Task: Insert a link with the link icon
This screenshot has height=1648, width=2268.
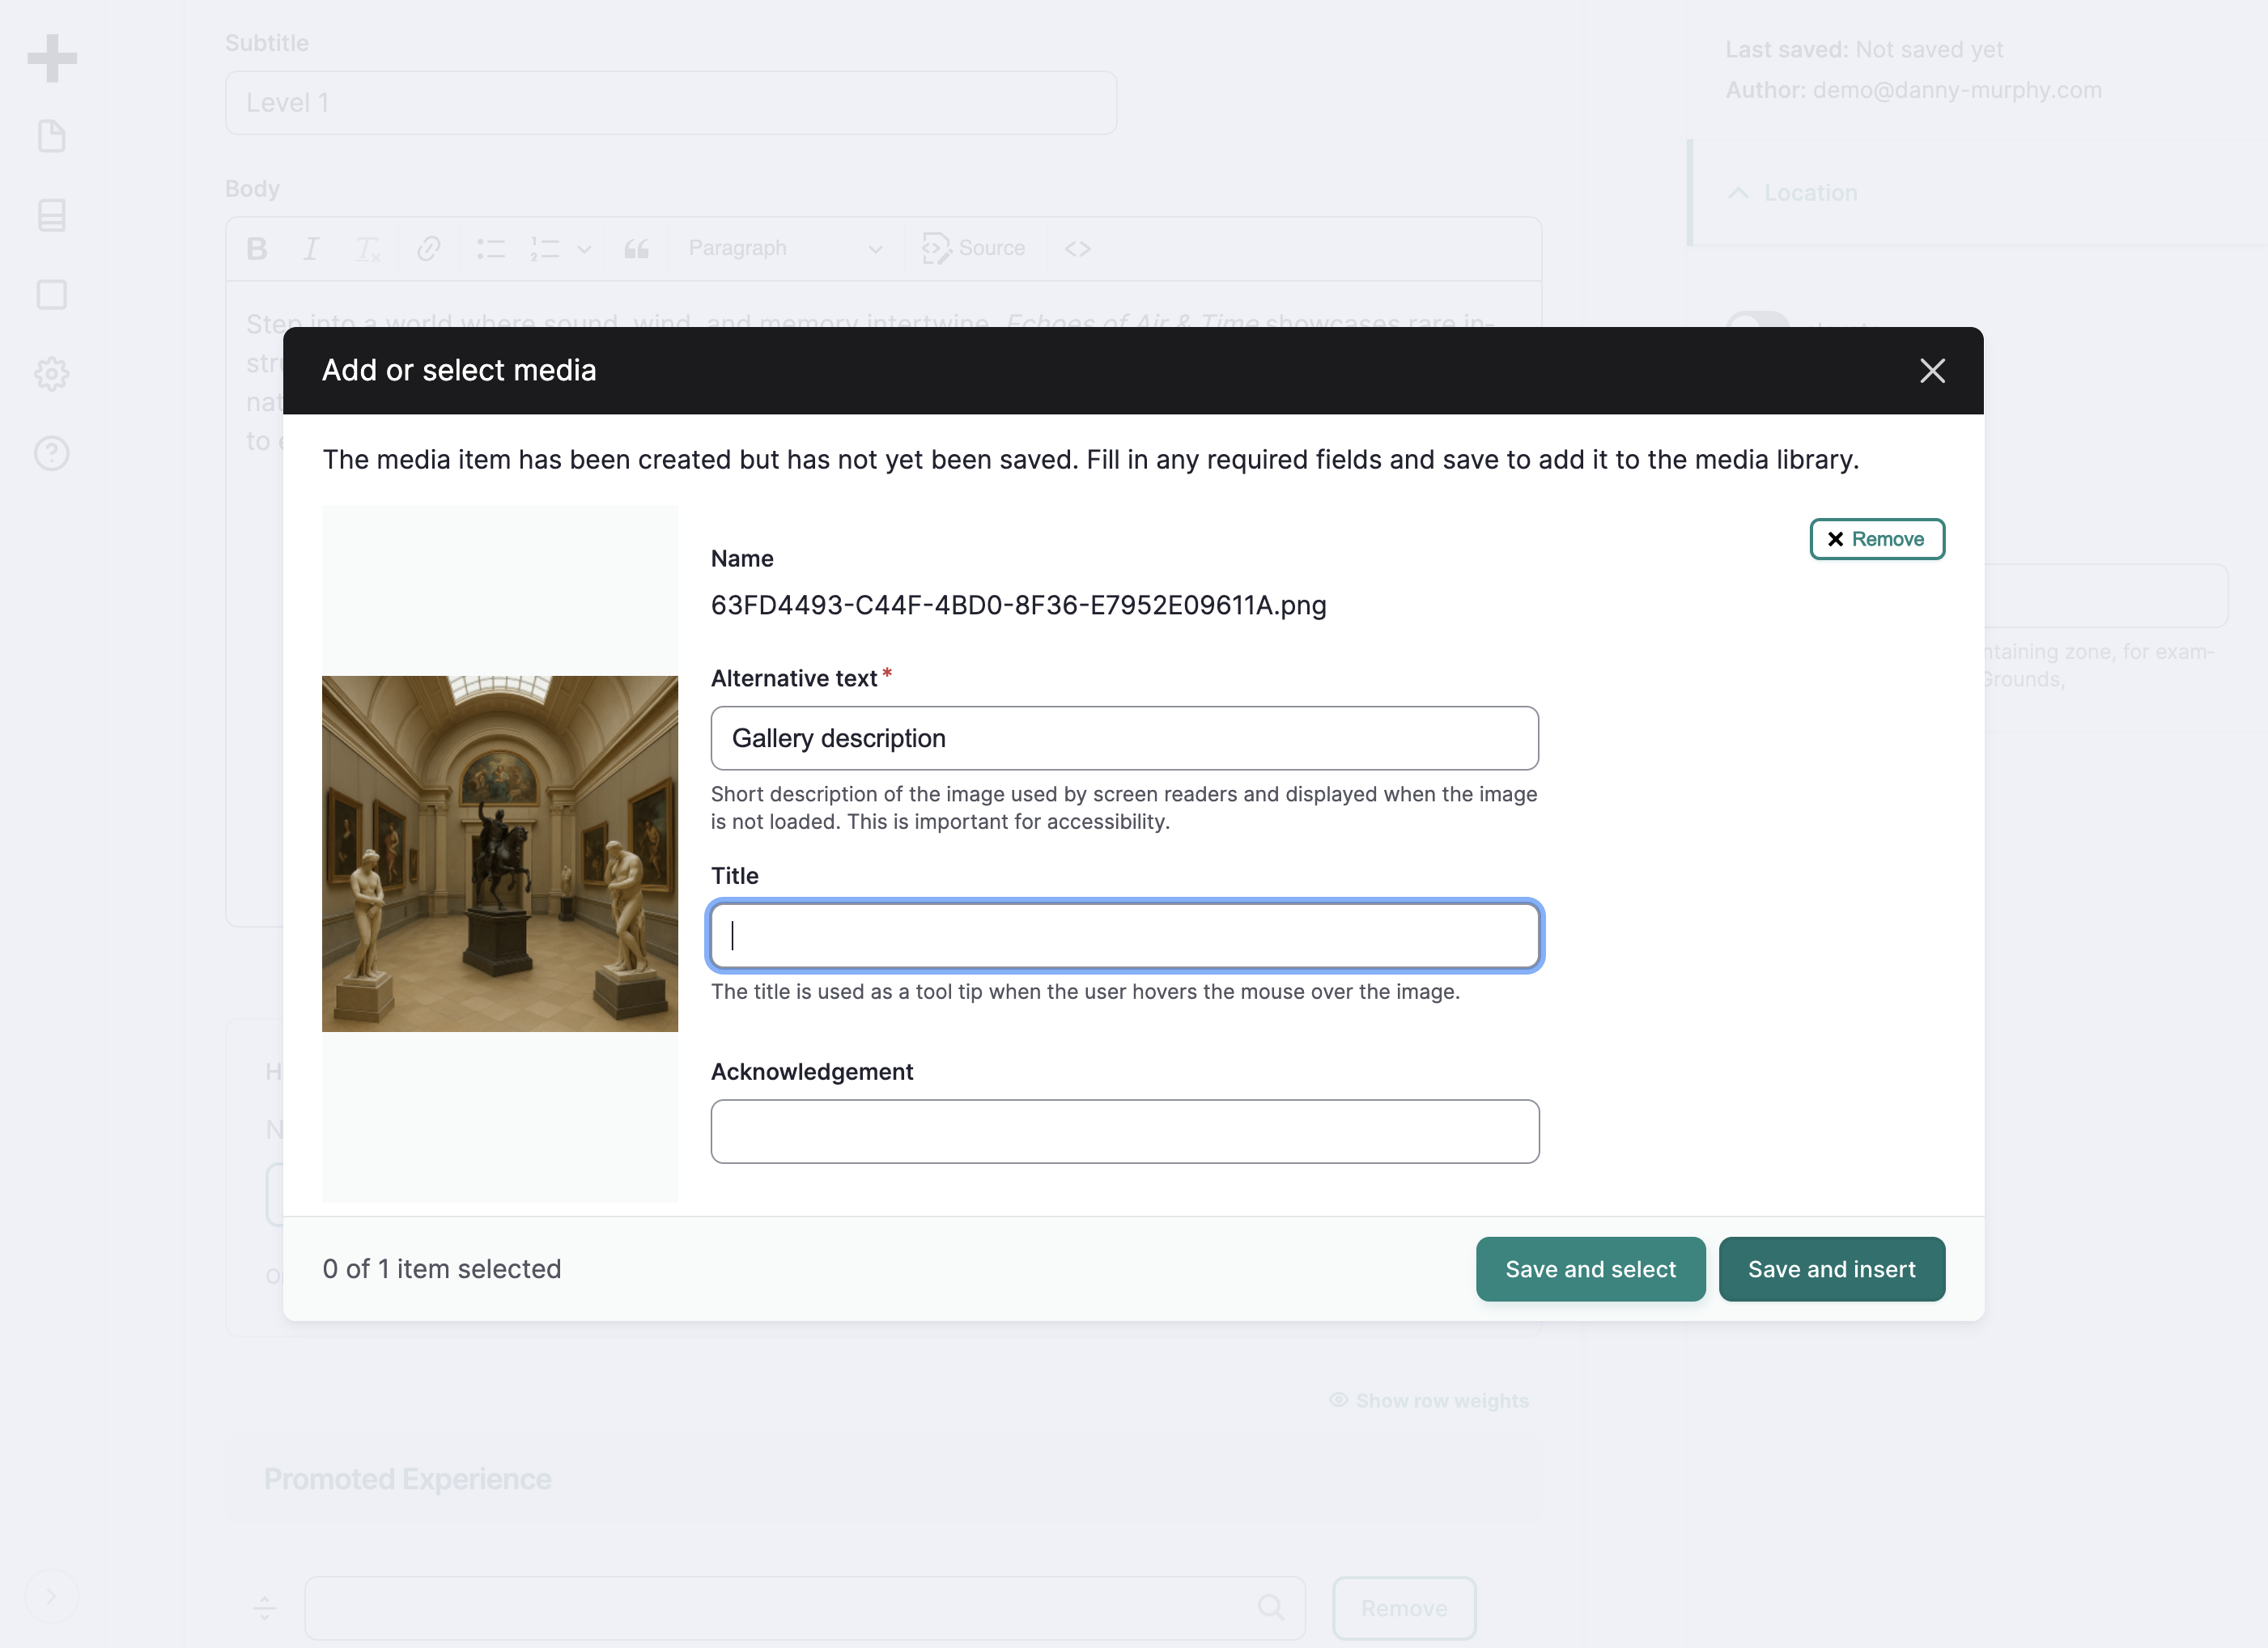Action: click(x=429, y=248)
